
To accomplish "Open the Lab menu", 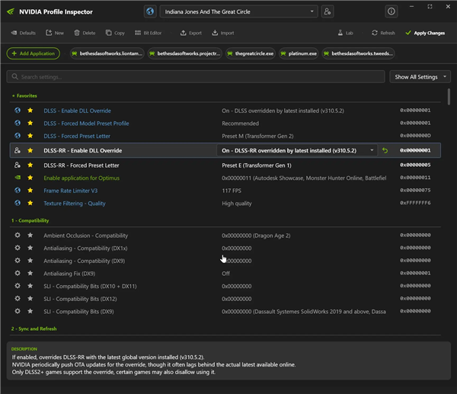I will (x=345, y=33).
